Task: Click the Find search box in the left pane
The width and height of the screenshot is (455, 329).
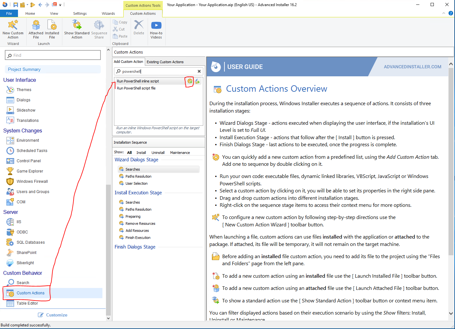Action: (53, 55)
